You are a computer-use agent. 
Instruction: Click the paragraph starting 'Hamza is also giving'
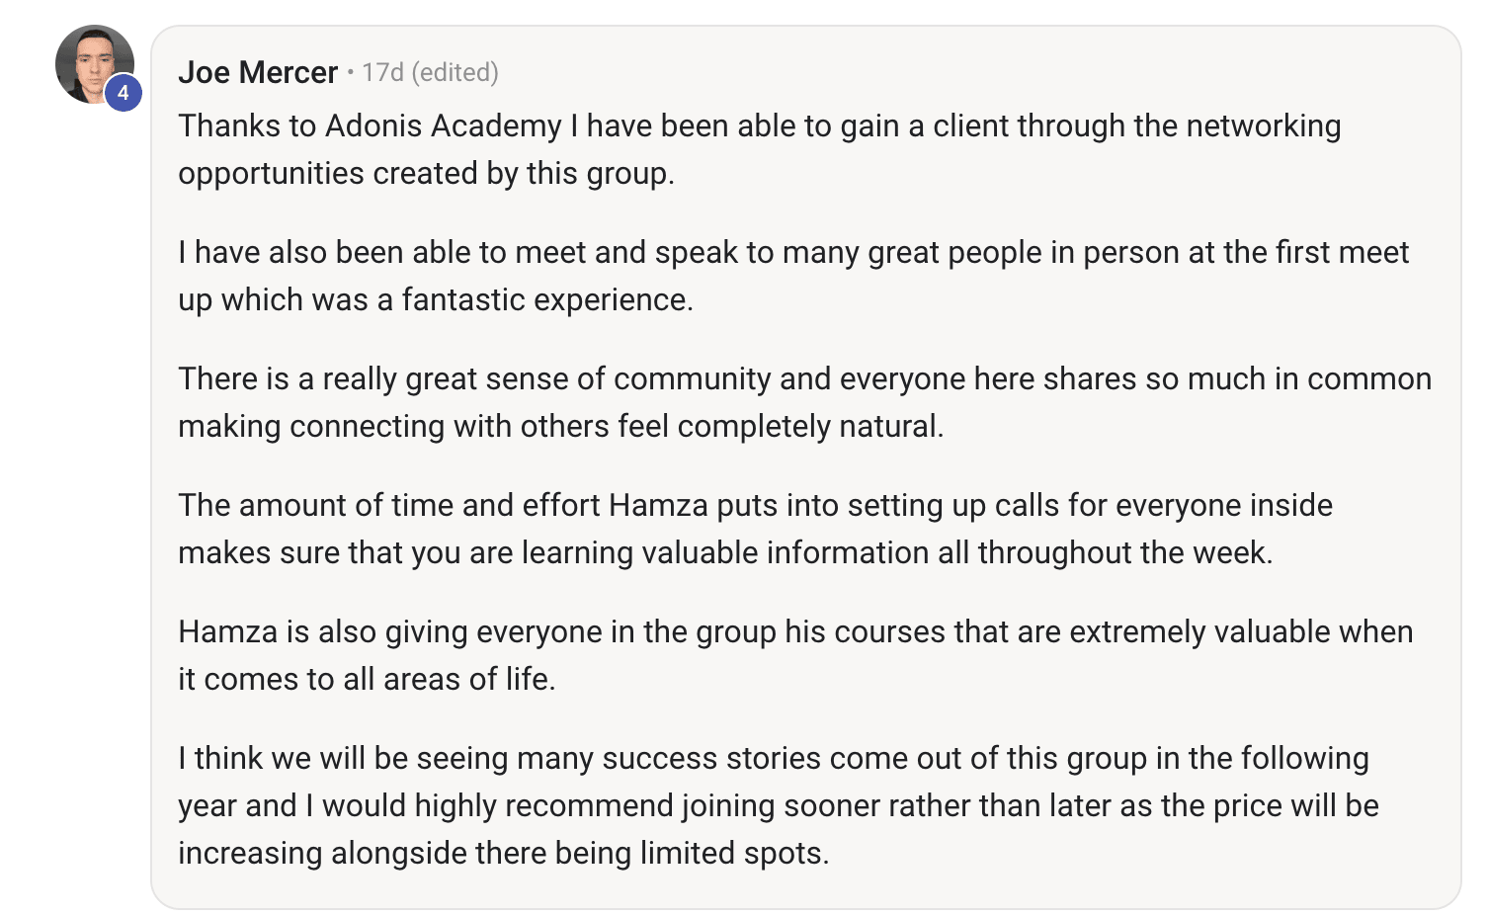tap(795, 655)
